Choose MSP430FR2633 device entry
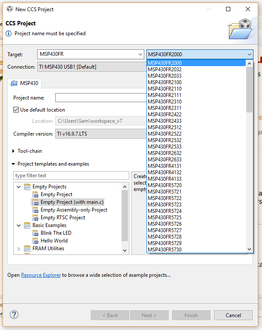262x330 pixels. [x=196, y=160]
